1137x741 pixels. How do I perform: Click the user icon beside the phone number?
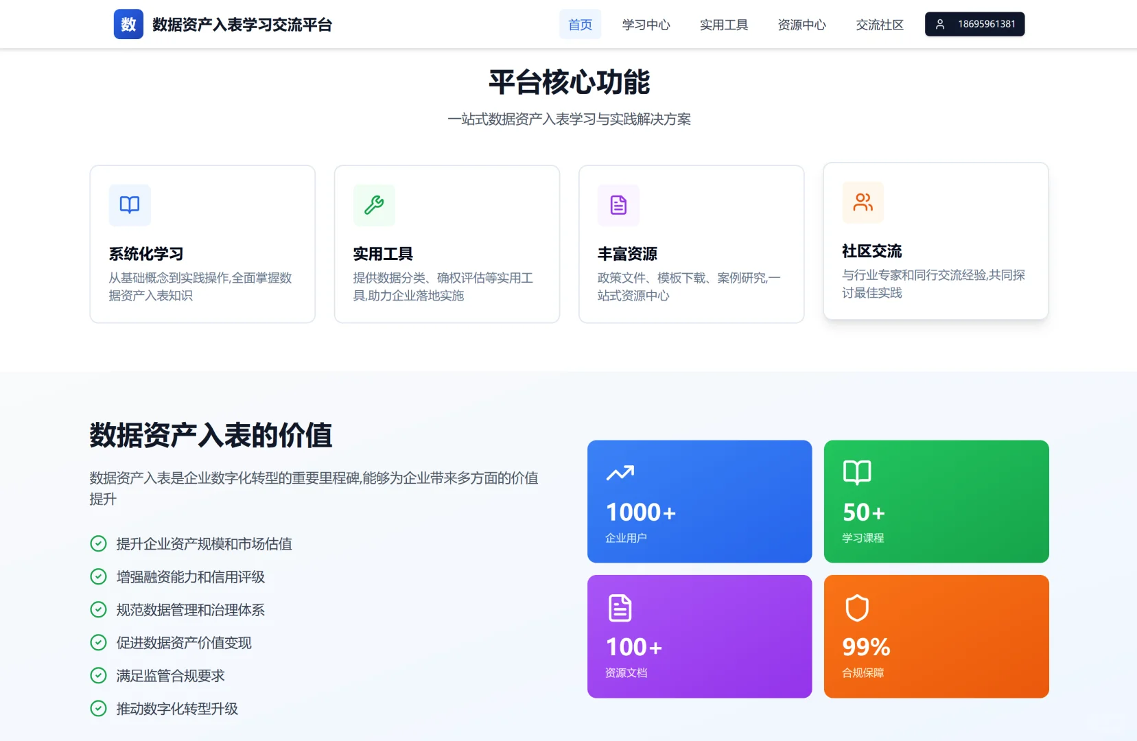[x=941, y=24]
